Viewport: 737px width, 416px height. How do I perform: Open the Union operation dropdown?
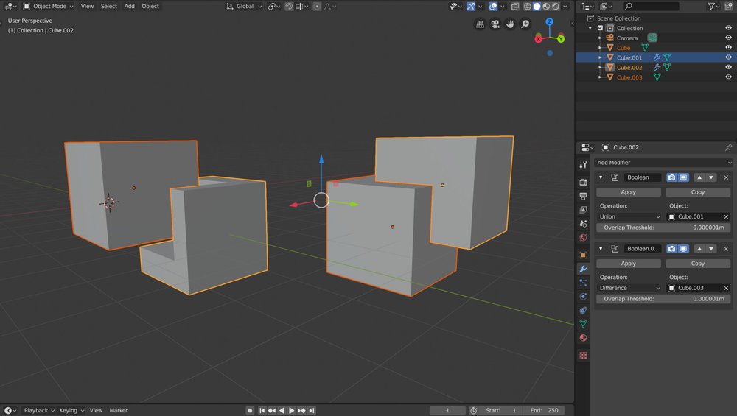(x=629, y=216)
